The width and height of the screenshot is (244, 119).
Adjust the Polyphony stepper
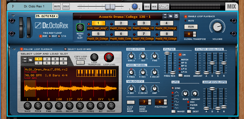pos(165,102)
